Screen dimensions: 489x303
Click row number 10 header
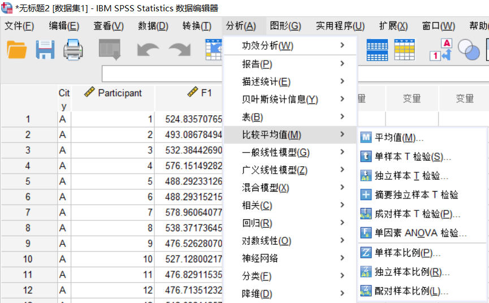pos(28,259)
